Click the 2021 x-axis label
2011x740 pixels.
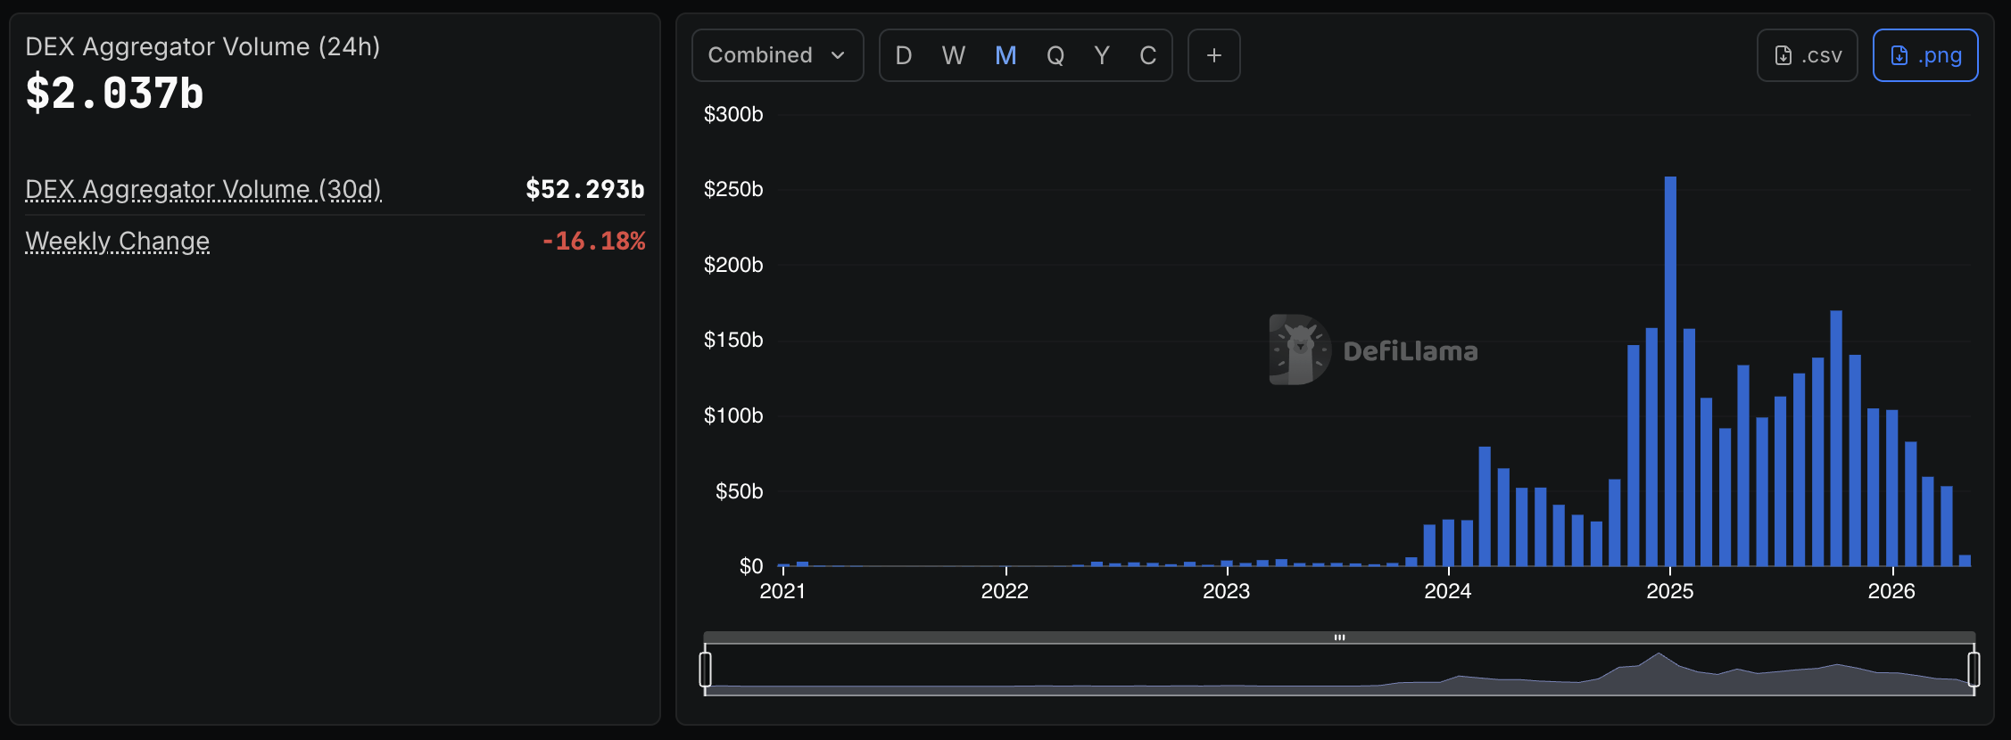coord(782,591)
